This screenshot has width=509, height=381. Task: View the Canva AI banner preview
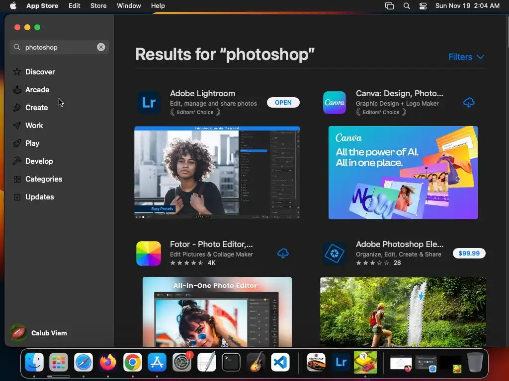[x=403, y=172]
